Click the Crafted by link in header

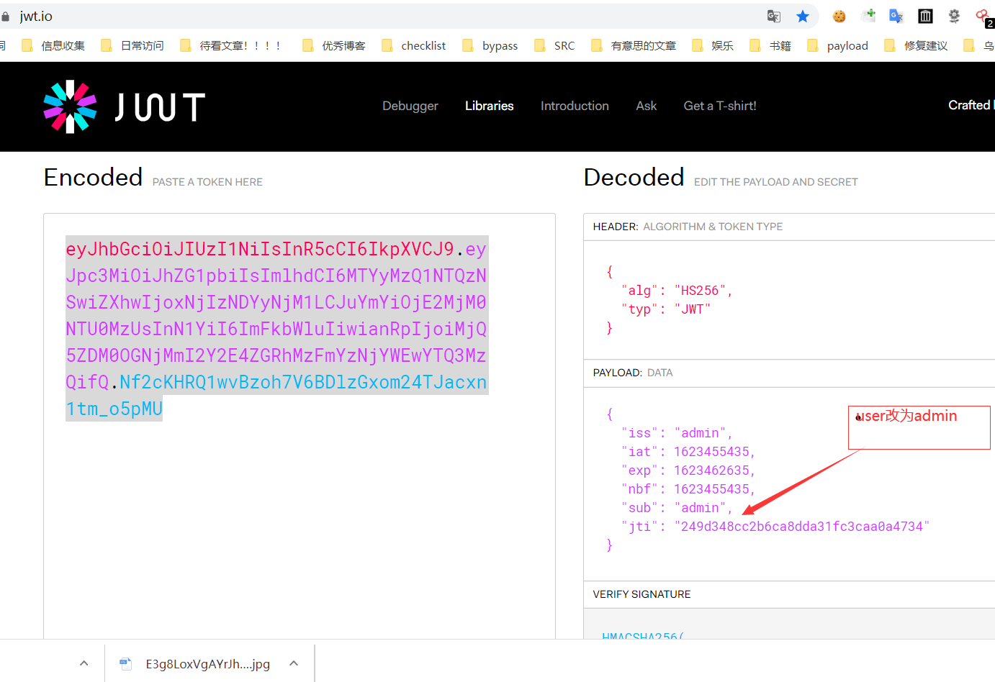(971, 105)
